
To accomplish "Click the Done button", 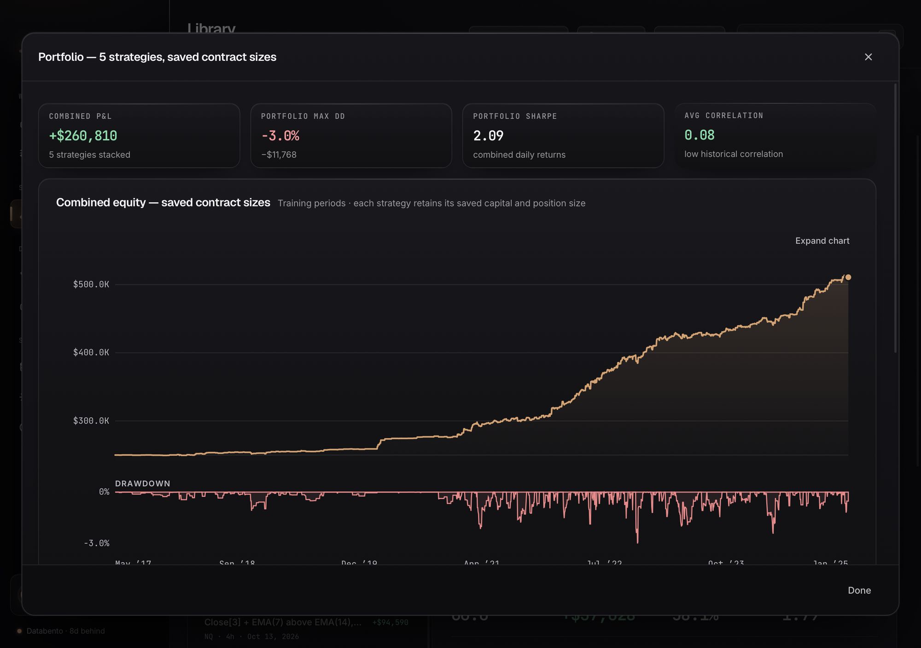I will [859, 590].
